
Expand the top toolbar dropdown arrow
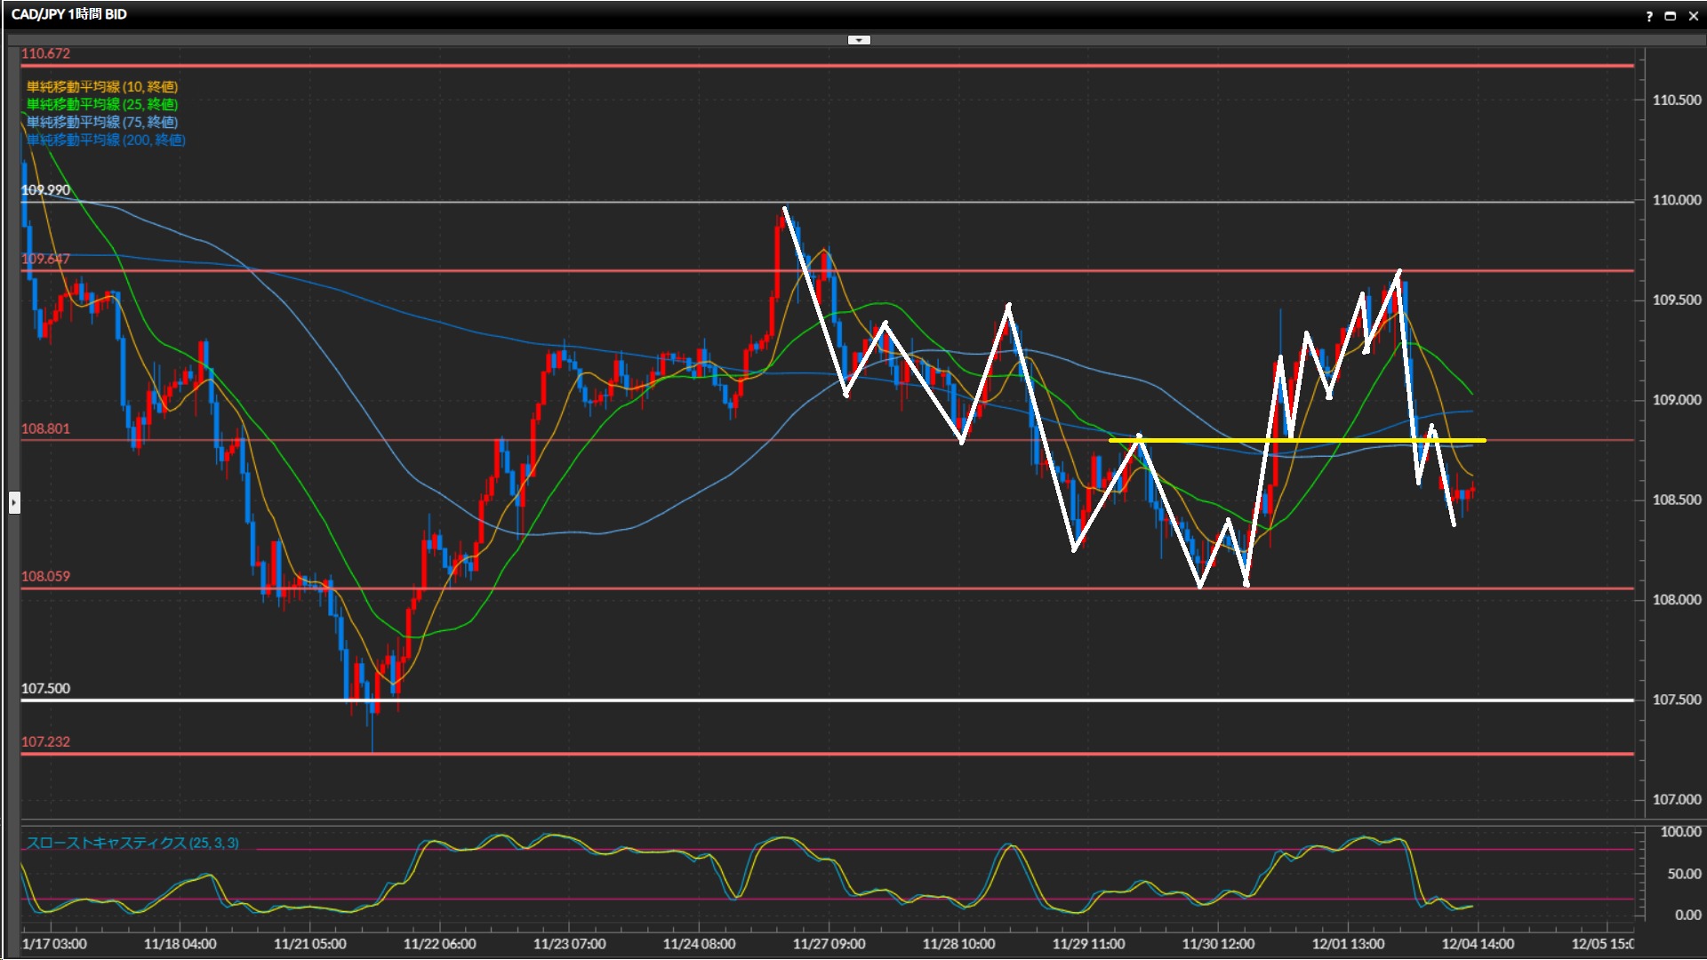[859, 40]
